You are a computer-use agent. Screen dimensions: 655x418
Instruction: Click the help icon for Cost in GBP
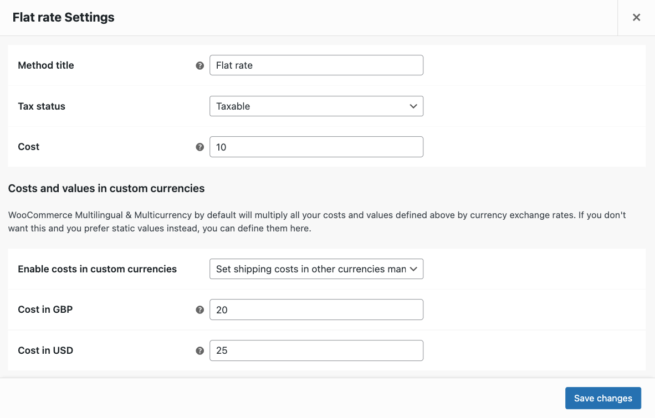click(x=199, y=310)
